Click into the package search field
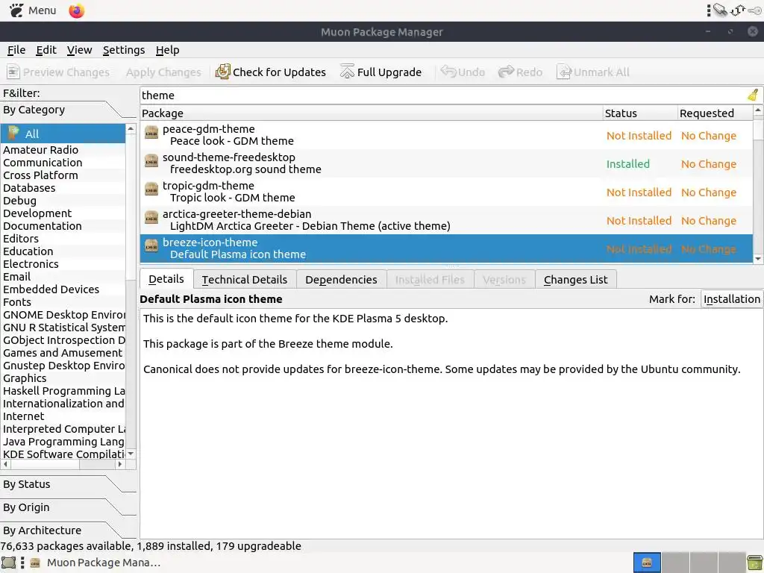Image resolution: width=764 pixels, height=573 pixels. coord(443,95)
